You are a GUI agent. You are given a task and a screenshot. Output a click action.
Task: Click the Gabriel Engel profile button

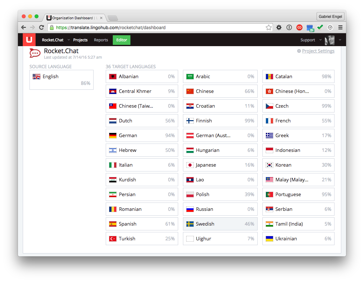(x=330, y=16)
